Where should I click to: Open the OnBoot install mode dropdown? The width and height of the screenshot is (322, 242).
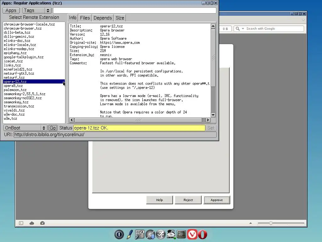25,128
